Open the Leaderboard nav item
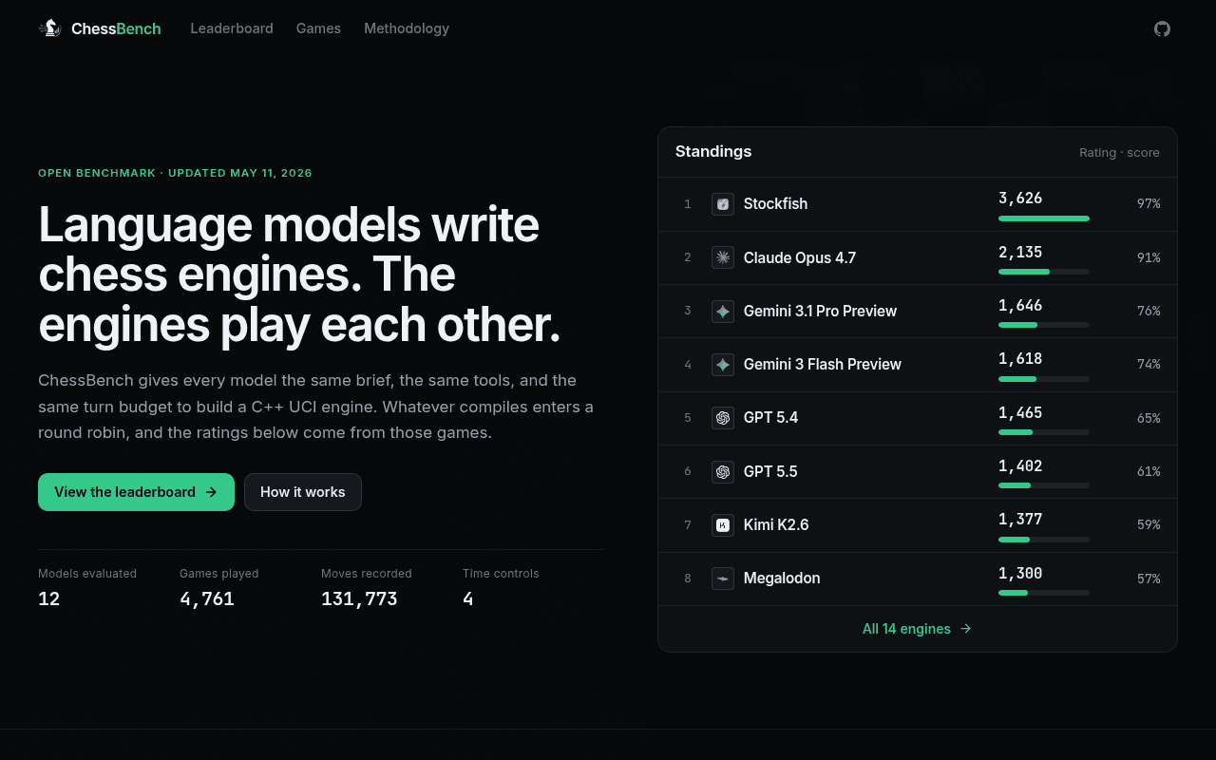Viewport: 1216px width, 760px height. [x=232, y=28]
